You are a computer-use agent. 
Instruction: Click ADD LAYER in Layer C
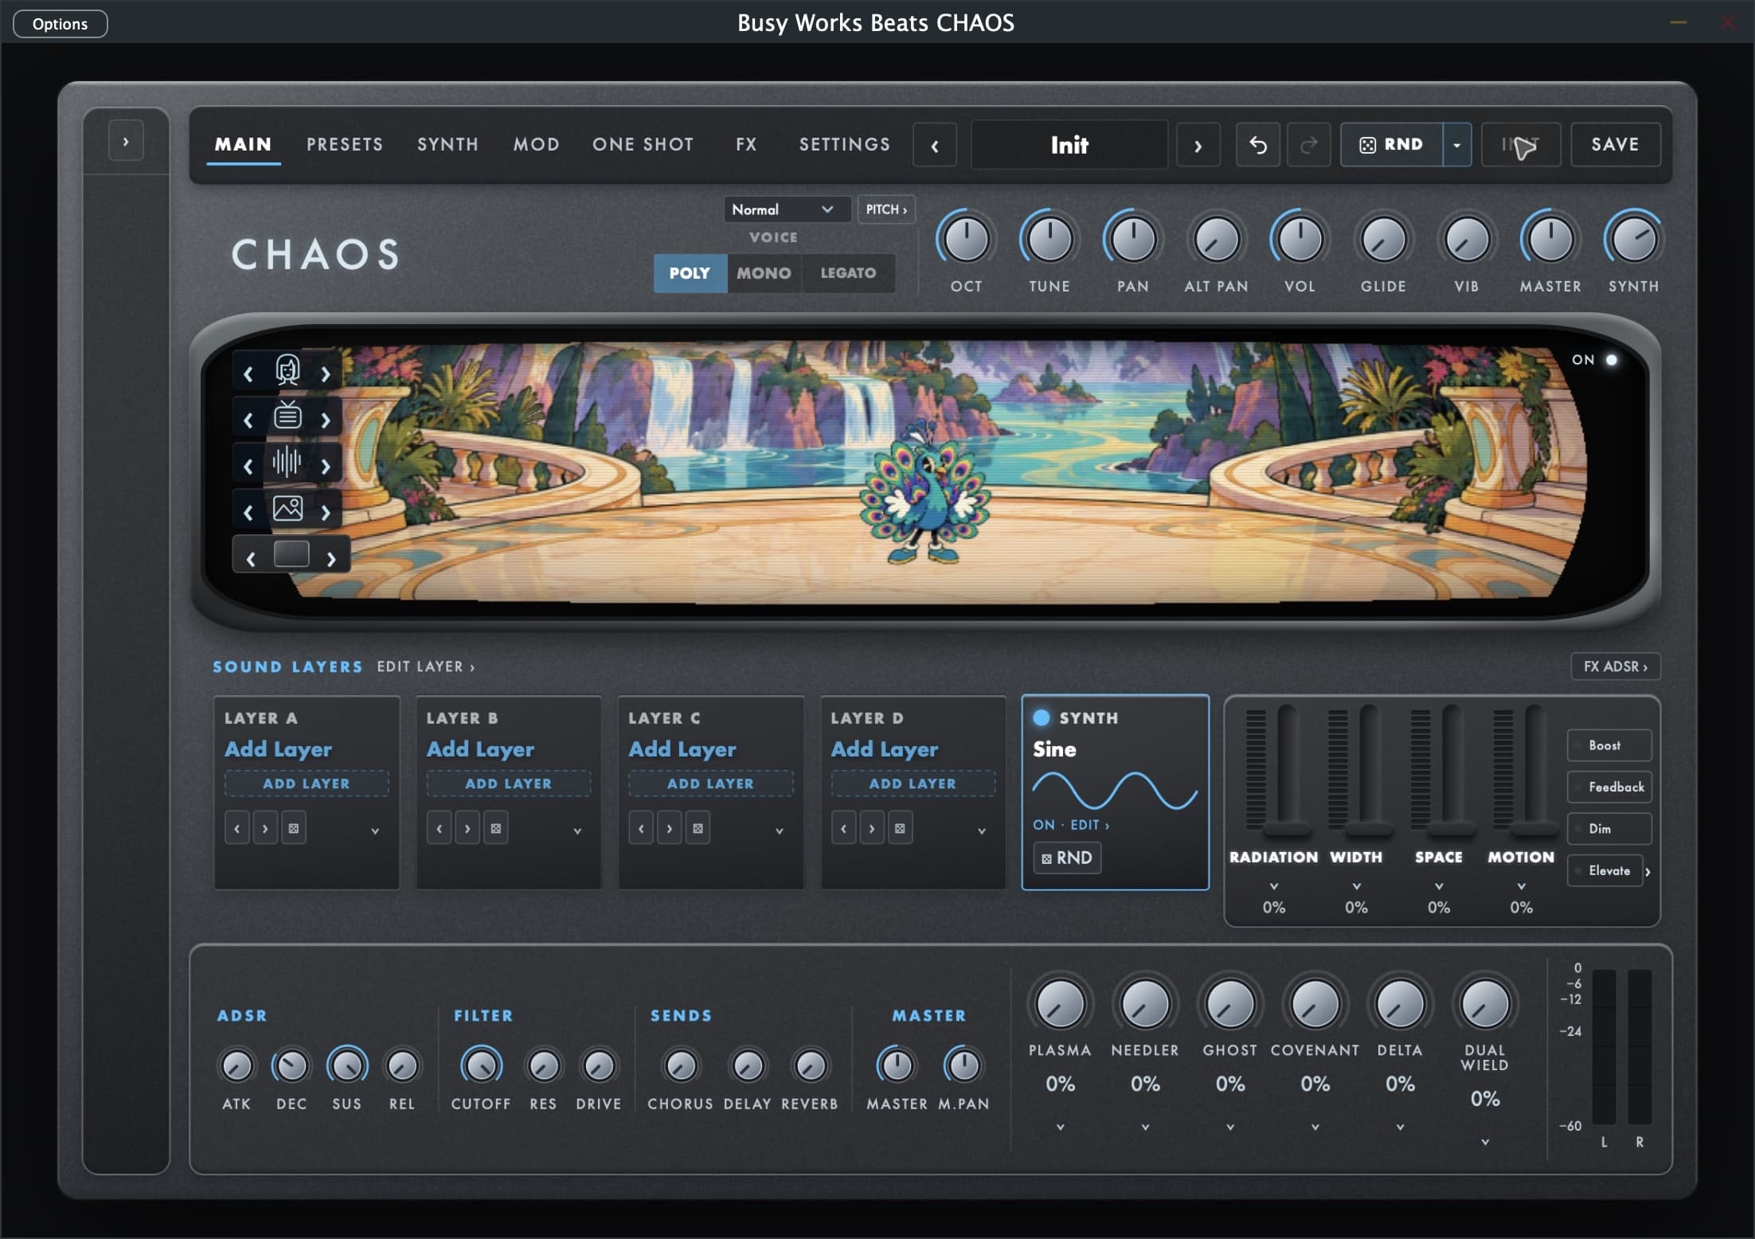click(x=710, y=784)
